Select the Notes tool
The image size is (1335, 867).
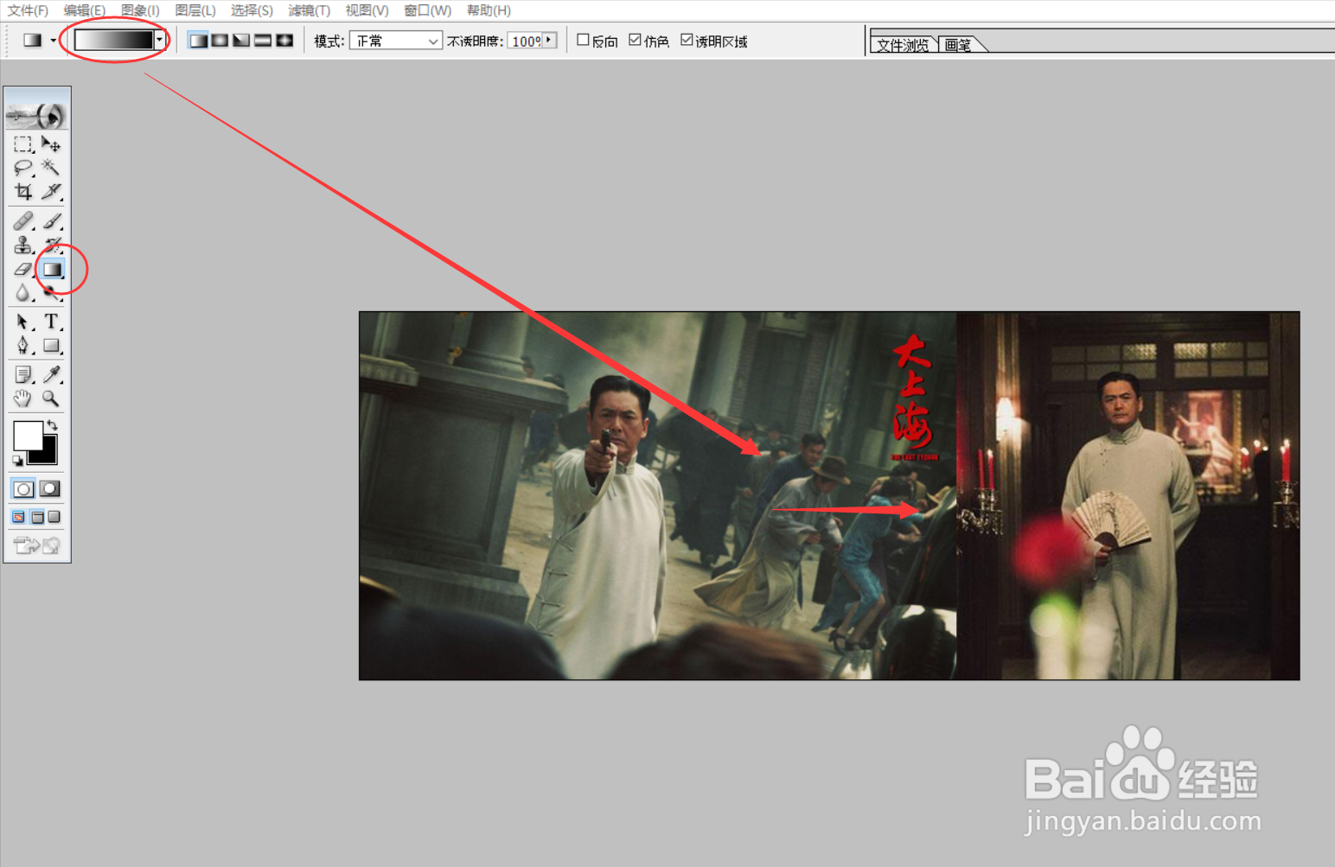coord(23,374)
